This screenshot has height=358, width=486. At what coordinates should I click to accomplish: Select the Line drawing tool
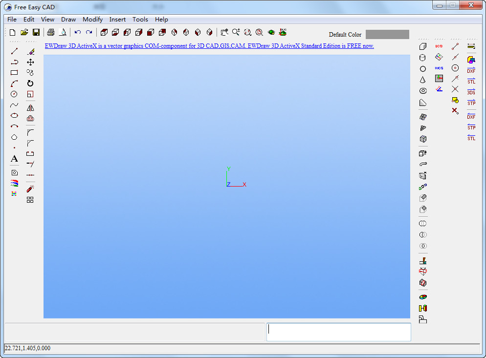[x=14, y=51]
